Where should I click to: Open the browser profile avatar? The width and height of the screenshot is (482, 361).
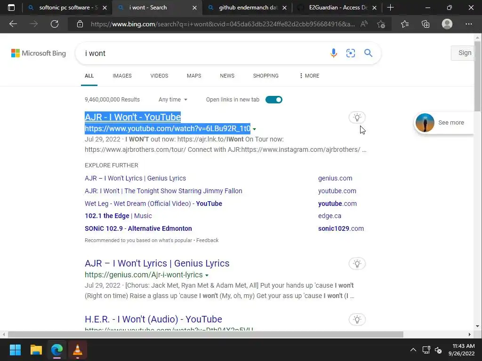447,24
